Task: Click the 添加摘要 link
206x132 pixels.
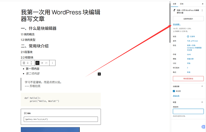Action: pos(177,24)
